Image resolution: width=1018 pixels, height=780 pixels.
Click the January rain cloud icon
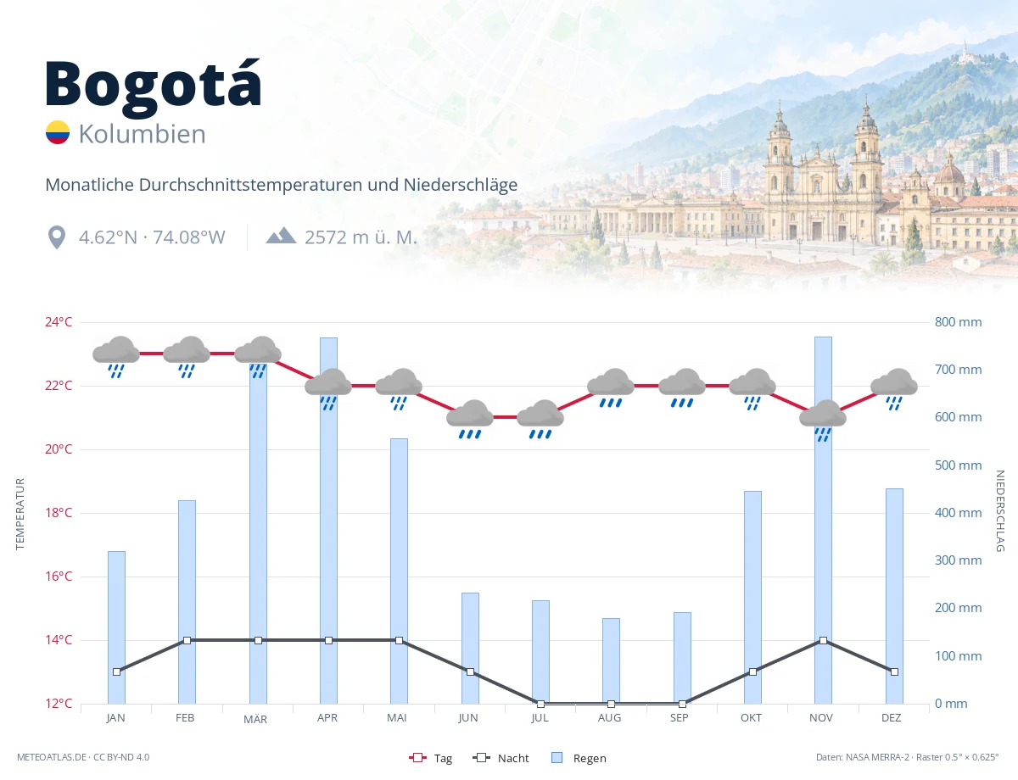pyautogui.click(x=116, y=357)
